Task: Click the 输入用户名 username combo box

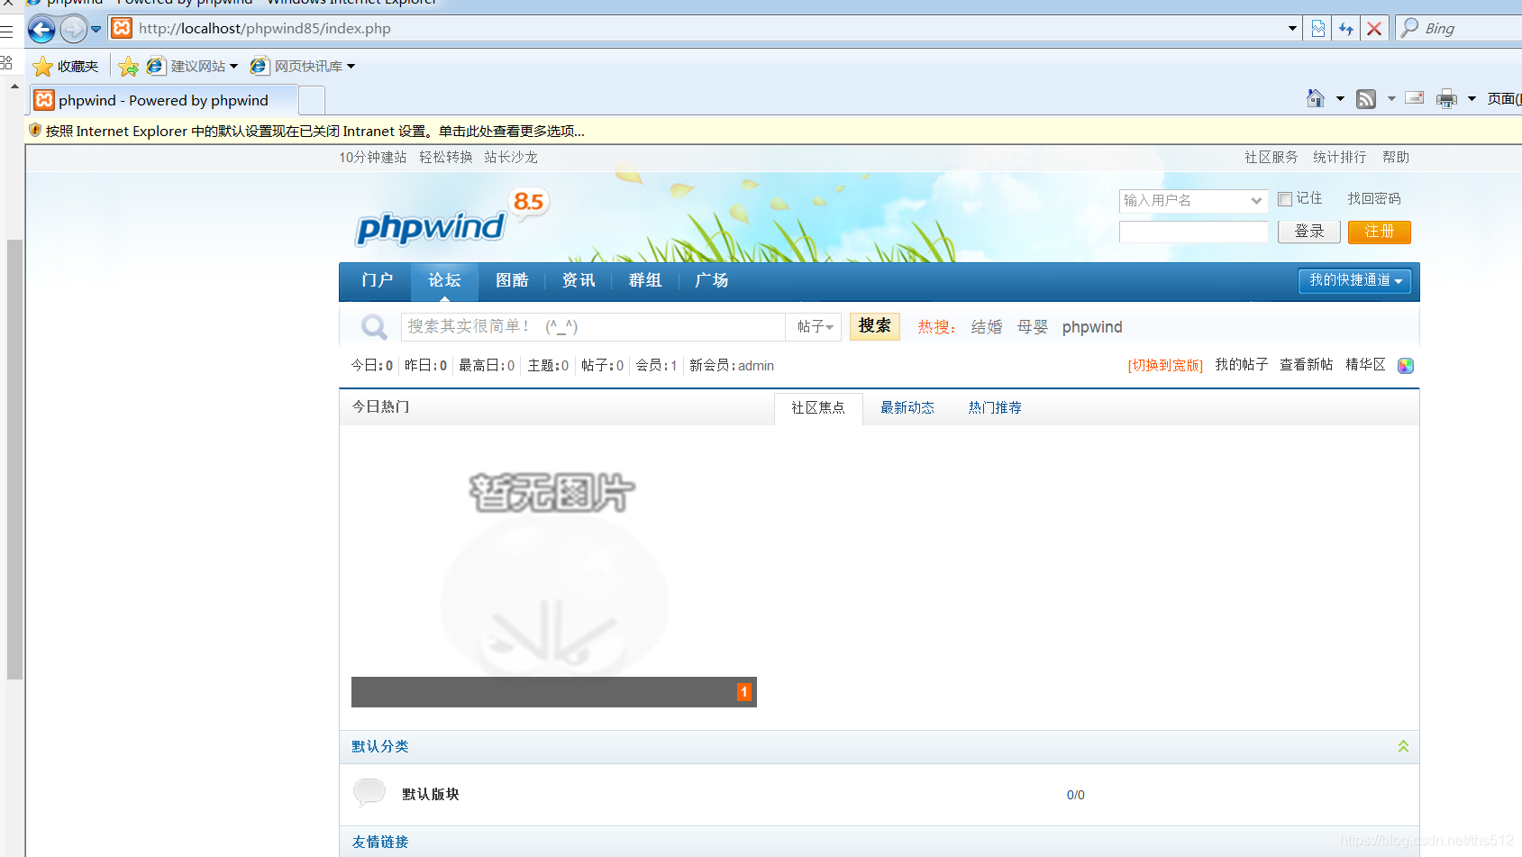Action: pyautogui.click(x=1193, y=200)
